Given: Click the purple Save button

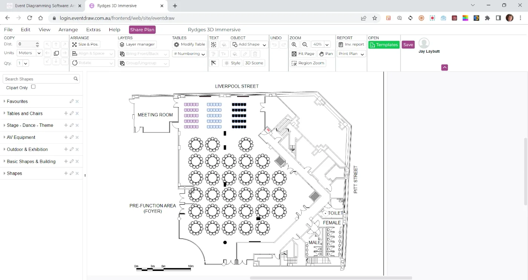Looking at the screenshot, I should (x=408, y=44).
